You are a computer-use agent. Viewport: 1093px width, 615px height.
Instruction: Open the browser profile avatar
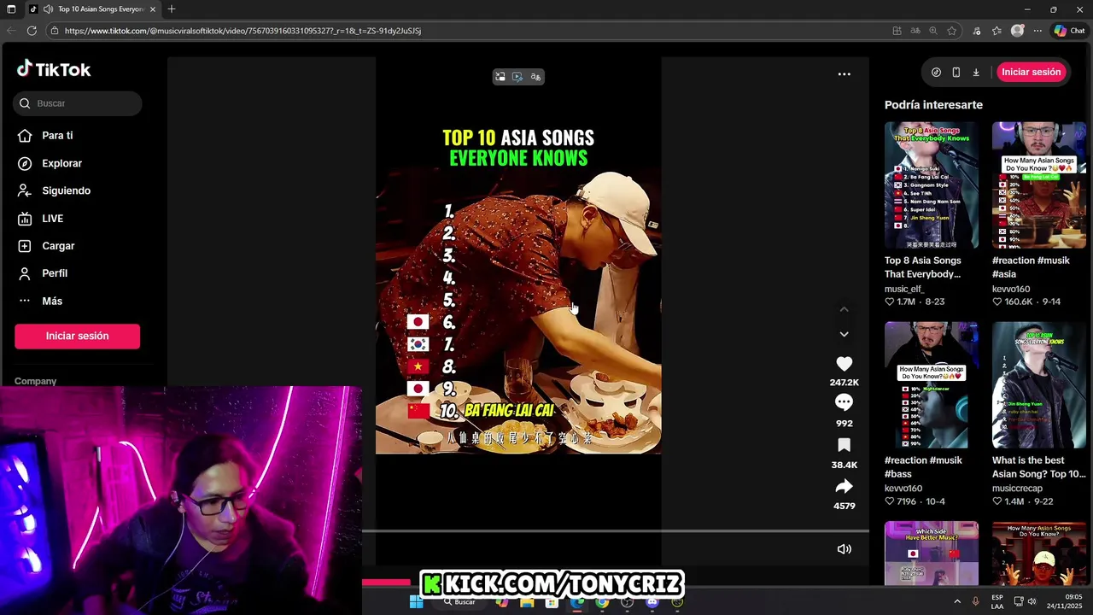(x=1017, y=31)
